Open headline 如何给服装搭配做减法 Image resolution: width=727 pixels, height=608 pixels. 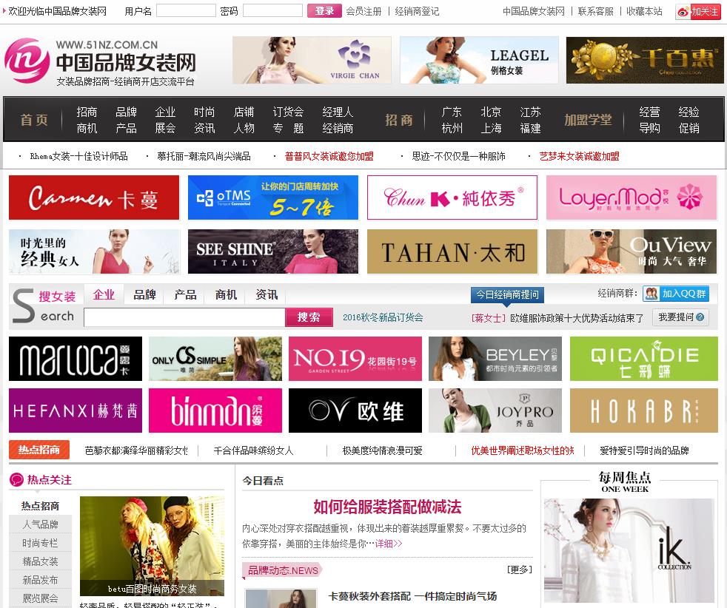388,507
